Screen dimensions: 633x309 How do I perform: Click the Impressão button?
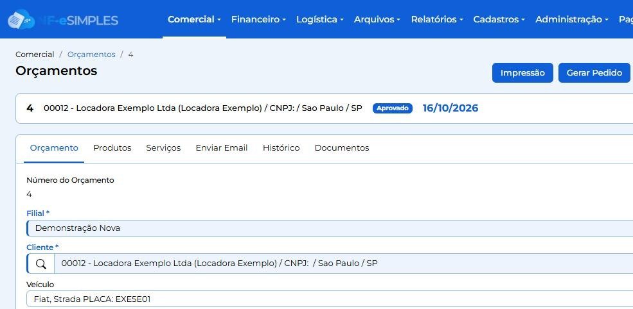[522, 73]
